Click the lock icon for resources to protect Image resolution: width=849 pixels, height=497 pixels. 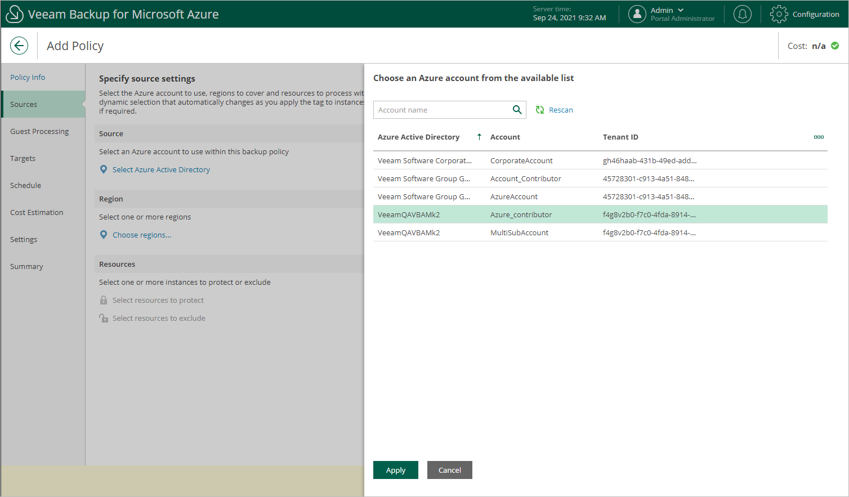click(104, 300)
